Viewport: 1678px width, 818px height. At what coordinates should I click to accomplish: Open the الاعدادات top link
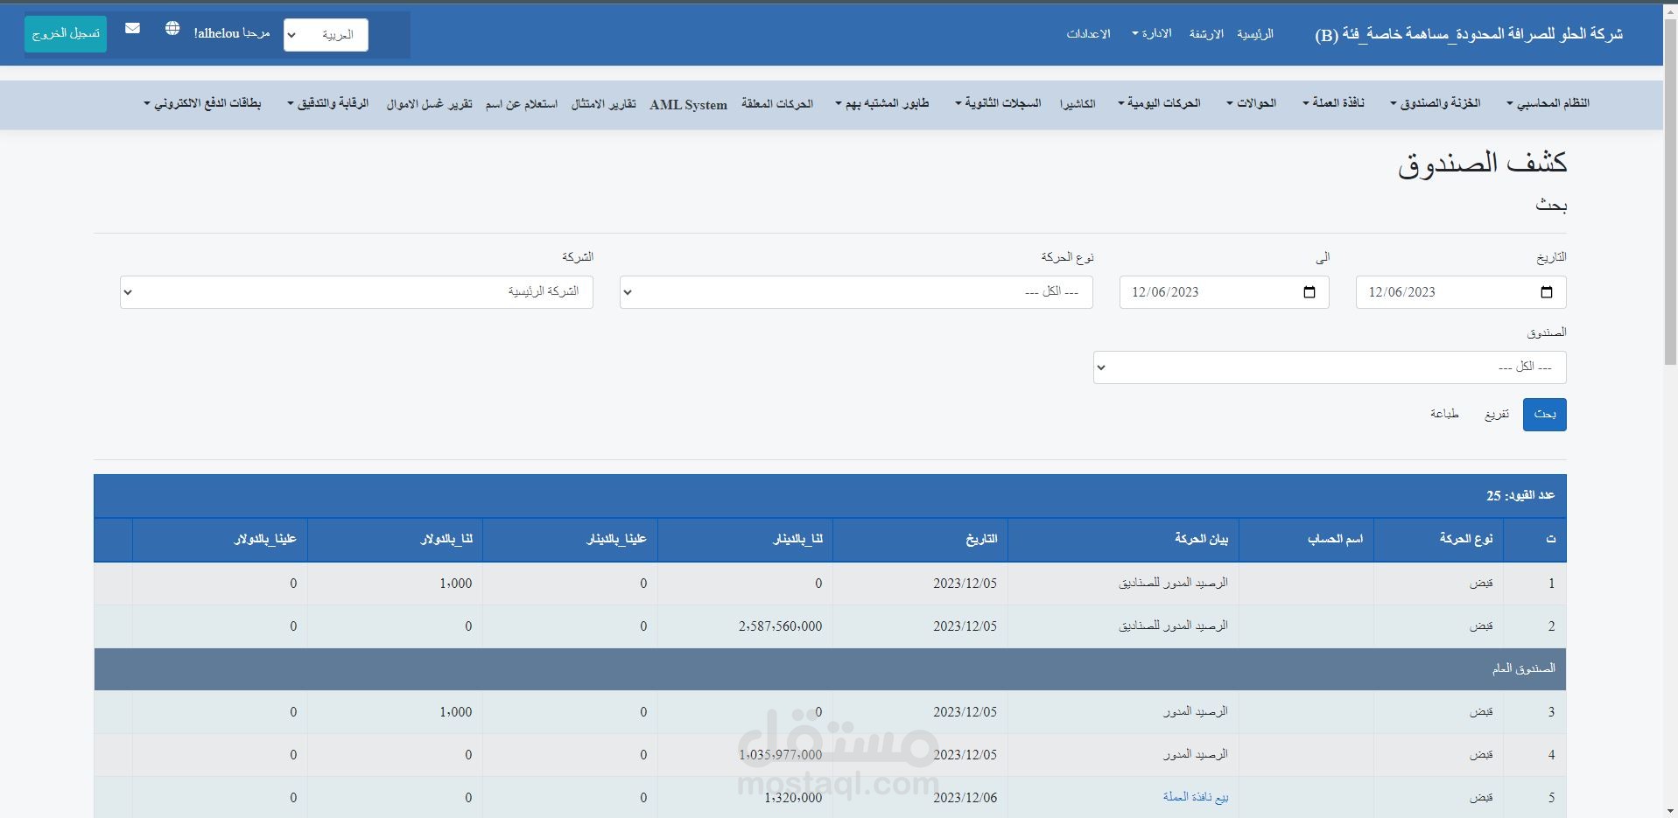[1088, 34]
